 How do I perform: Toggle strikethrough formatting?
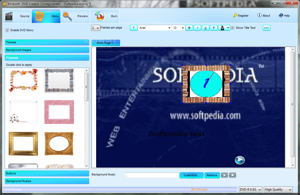214,28
